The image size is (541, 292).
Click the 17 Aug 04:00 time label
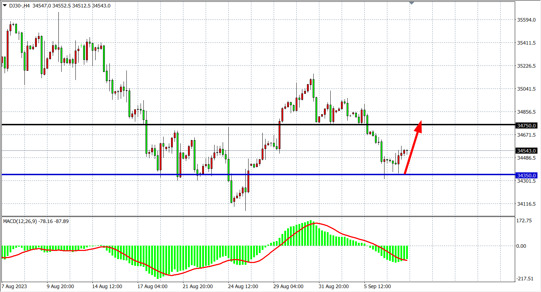(x=152, y=286)
